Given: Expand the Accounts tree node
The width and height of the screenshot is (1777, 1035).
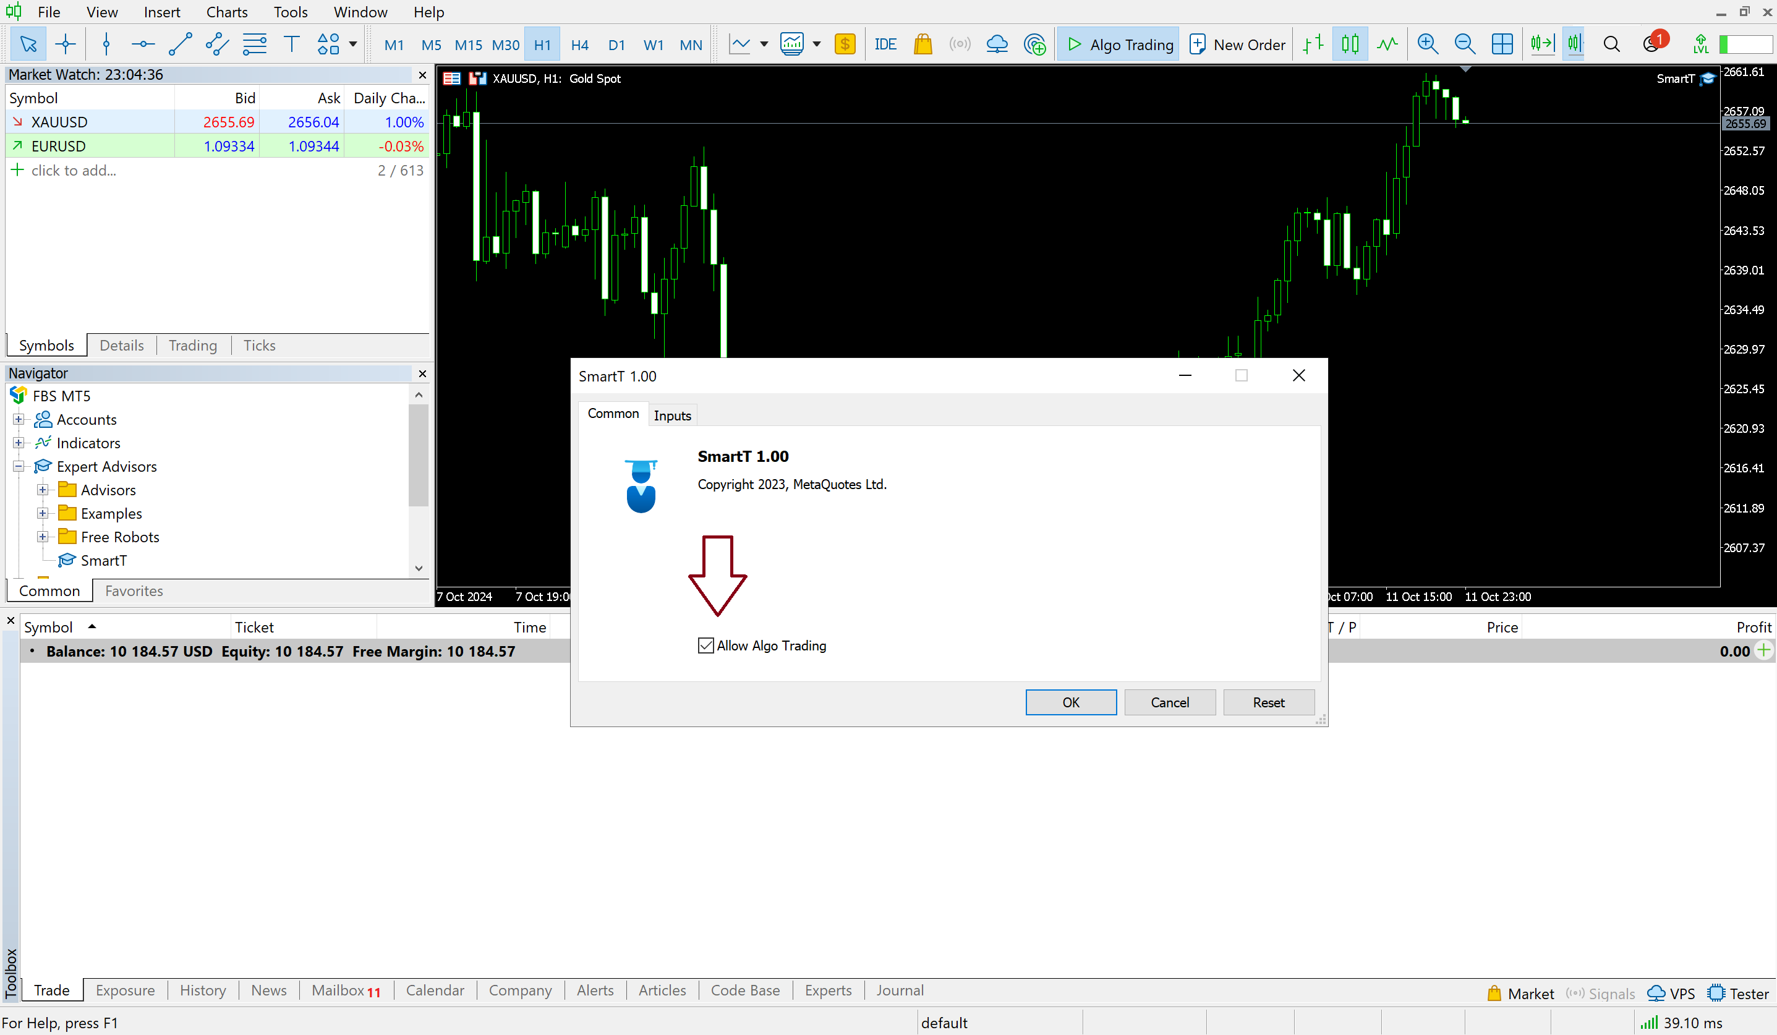Looking at the screenshot, I should click(x=19, y=419).
